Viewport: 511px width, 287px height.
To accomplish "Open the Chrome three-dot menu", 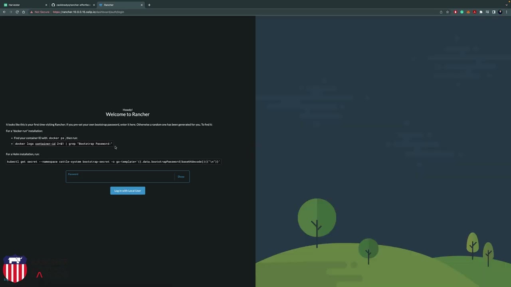I will click(507, 12).
